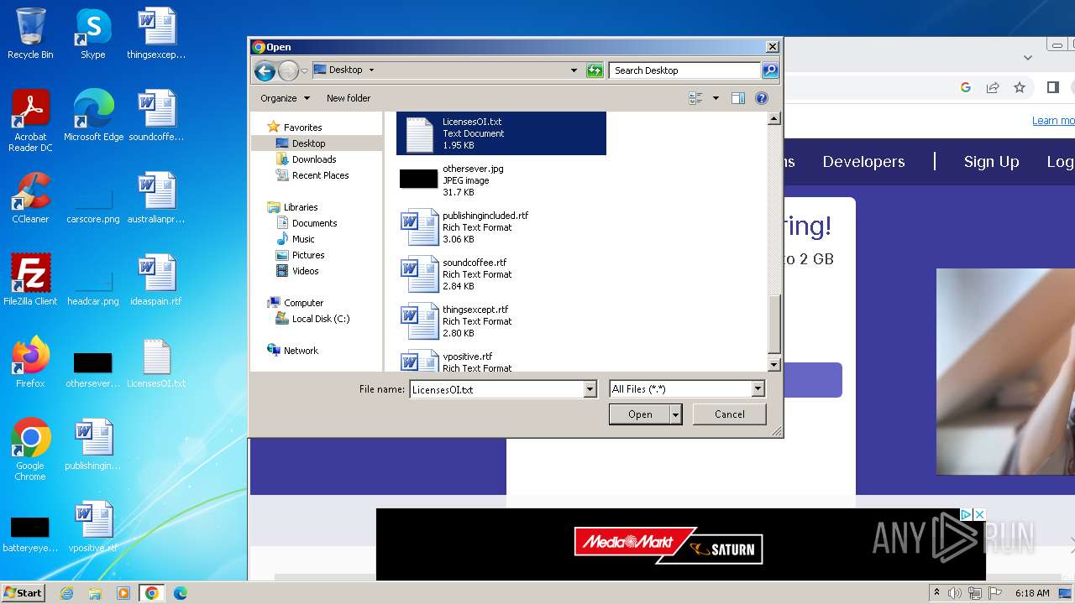Click the Start button
Screen dimensions: 1075x604
click(x=24, y=593)
